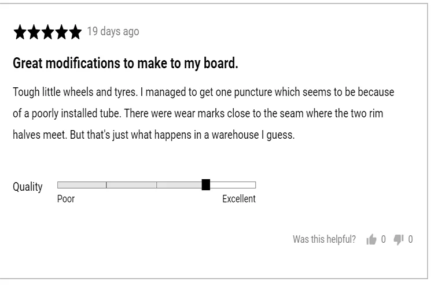Click the thumbs up vote count
434x285 pixels.
(x=383, y=239)
